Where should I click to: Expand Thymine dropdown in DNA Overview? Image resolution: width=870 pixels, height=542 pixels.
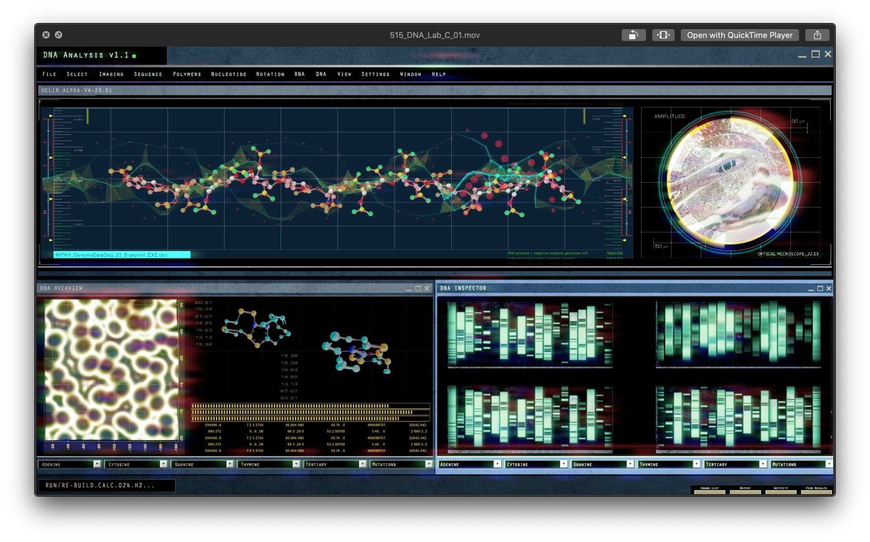296,464
